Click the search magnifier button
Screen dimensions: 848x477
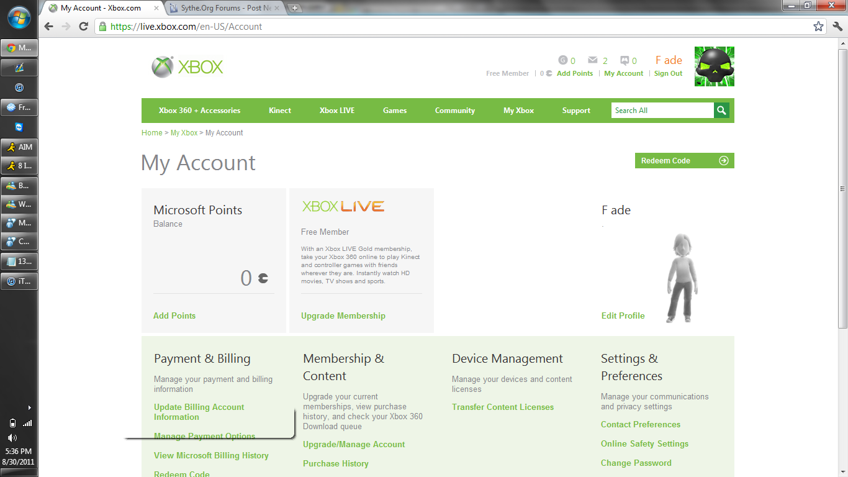pyautogui.click(x=721, y=111)
